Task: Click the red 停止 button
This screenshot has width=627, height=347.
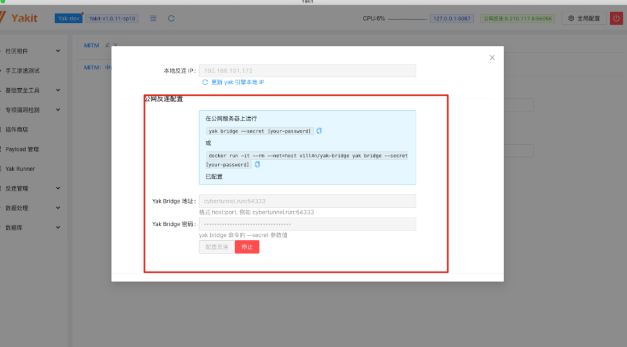Action: (247, 247)
